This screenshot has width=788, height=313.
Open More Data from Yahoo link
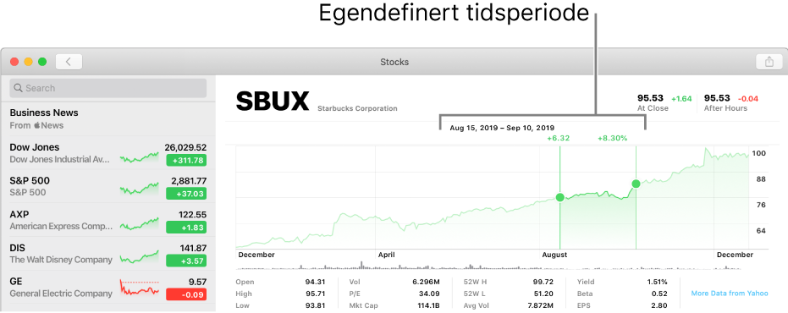[x=730, y=294]
